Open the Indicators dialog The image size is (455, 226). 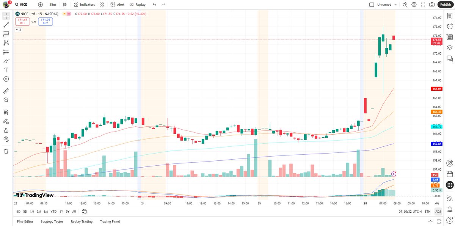84,5
